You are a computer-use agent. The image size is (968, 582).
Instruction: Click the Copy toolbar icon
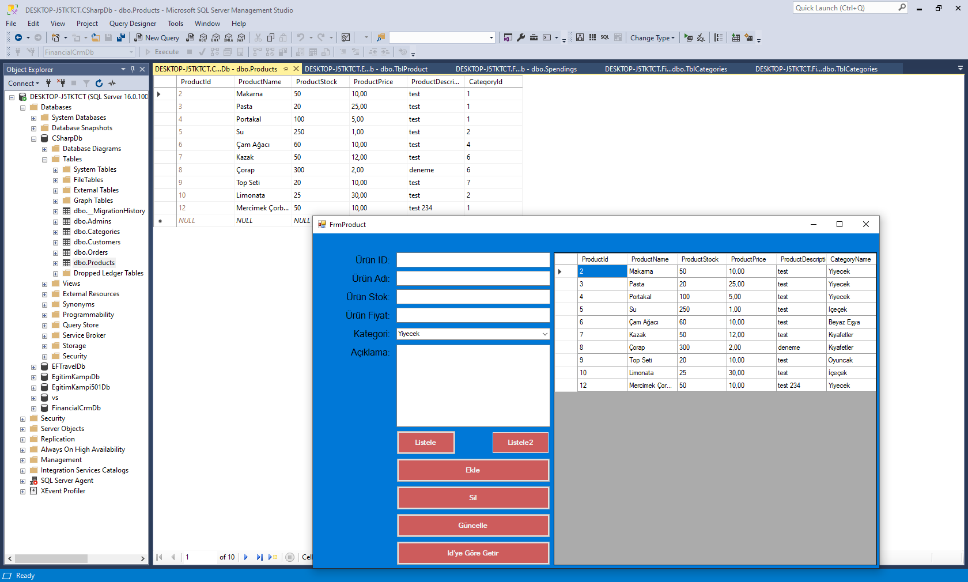(271, 37)
